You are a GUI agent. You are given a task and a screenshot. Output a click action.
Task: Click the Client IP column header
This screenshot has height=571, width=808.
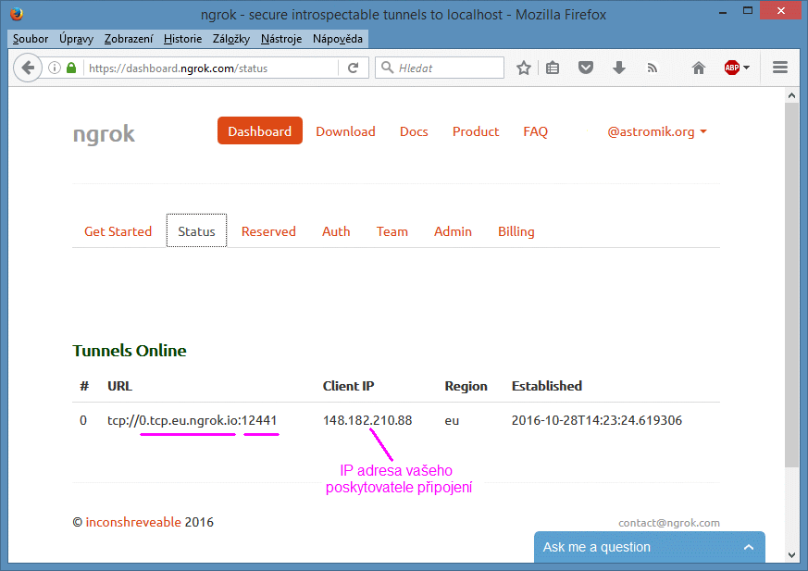click(x=348, y=386)
